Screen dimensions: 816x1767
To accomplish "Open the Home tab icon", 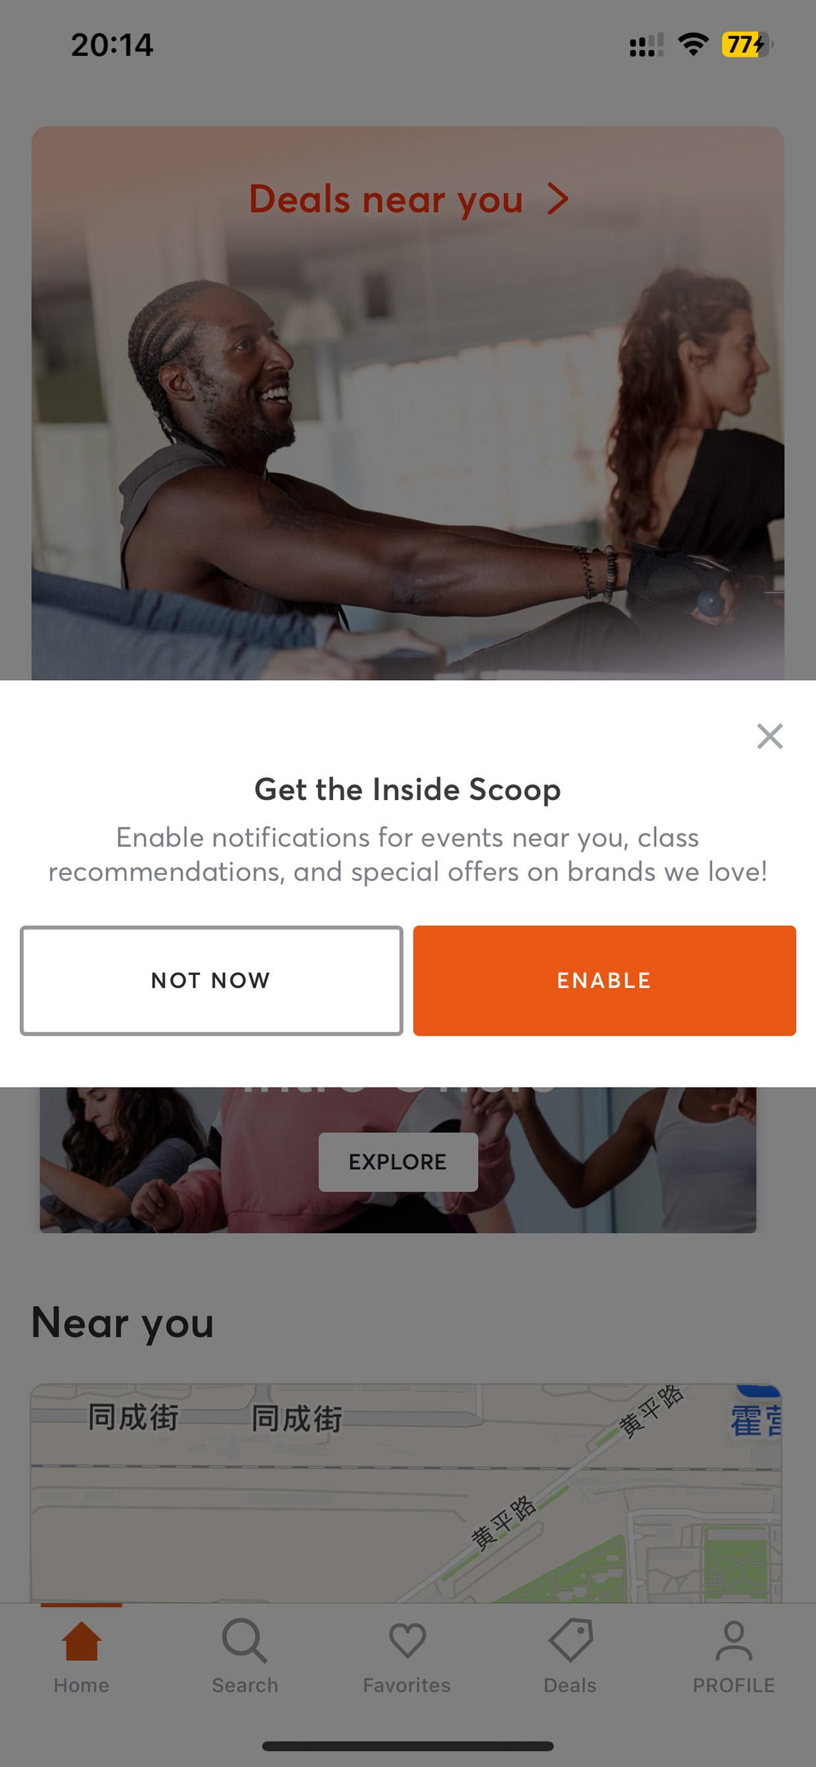I will coord(82,1641).
